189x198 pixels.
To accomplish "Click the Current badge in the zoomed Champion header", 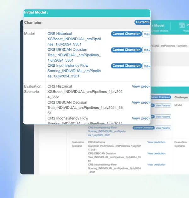I will pyautogui.click(x=142, y=22).
